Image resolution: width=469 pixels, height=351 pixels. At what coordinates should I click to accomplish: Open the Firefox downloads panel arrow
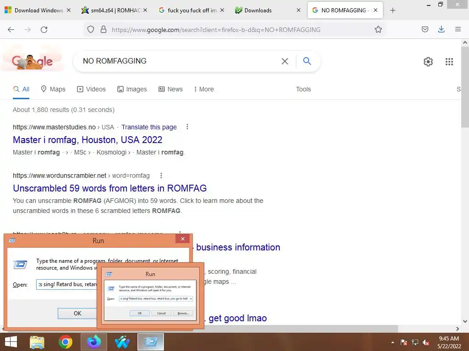(x=441, y=29)
